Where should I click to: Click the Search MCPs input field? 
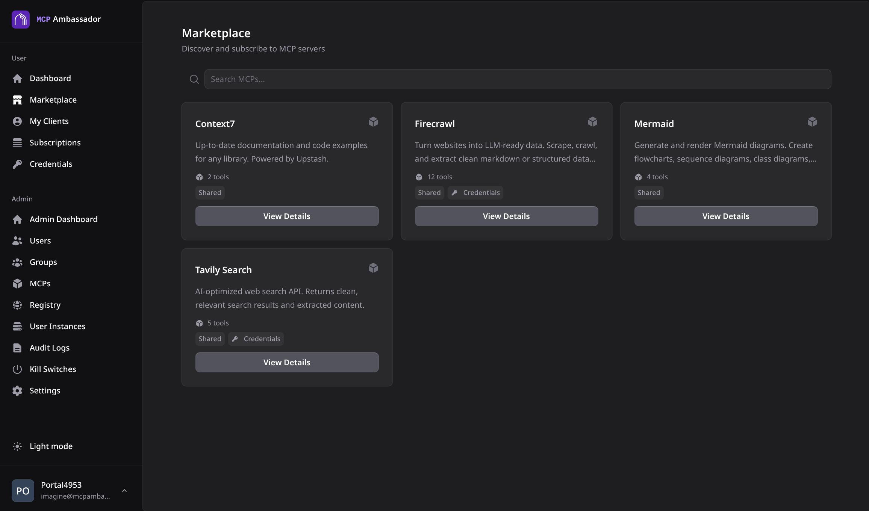coord(517,79)
